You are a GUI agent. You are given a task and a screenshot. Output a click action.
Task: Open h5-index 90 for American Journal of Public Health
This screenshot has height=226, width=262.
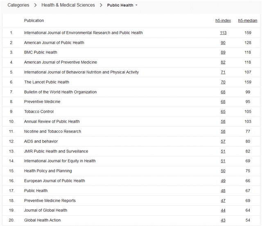click(x=223, y=43)
